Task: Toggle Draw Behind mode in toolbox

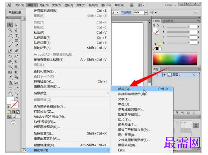Action: pos(13,117)
